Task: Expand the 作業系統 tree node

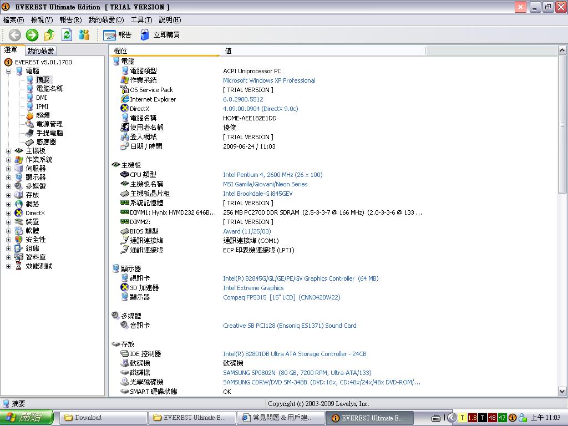Action: coord(8,160)
